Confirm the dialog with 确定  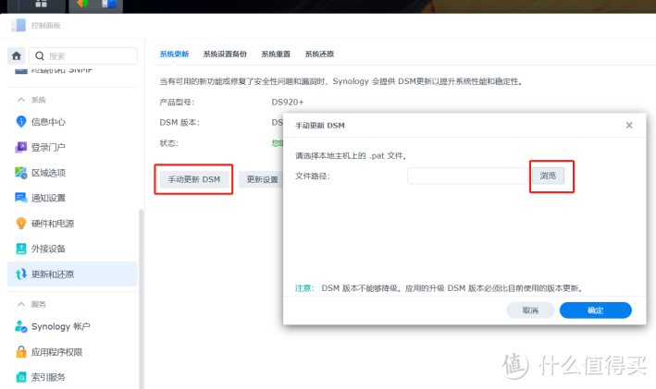click(595, 310)
